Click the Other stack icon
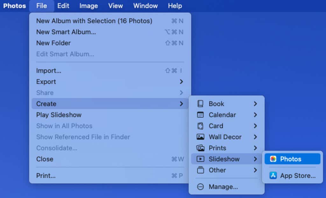This screenshot has width=326, height=198. pyautogui.click(x=200, y=170)
